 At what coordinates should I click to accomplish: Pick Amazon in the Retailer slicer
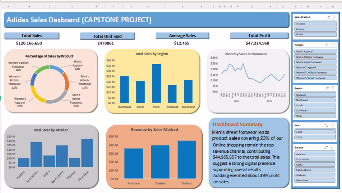[x=315, y=154]
